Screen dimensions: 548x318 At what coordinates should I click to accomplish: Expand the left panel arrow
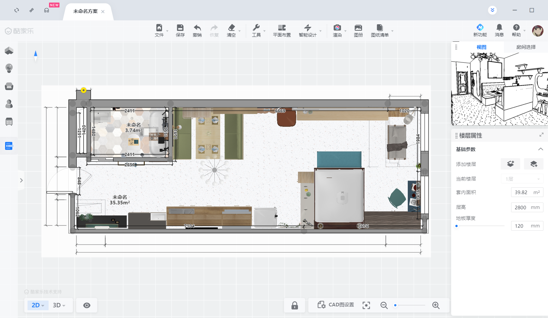[x=21, y=180]
